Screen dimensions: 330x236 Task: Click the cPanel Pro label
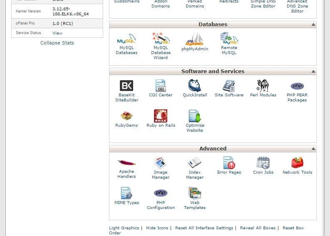[x=25, y=23]
